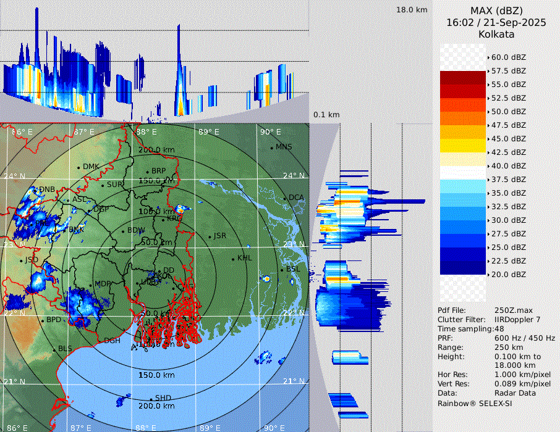Click the Rainbow SELEX-SI text
Screen dimensions: 560x432
pyautogui.click(x=475, y=403)
